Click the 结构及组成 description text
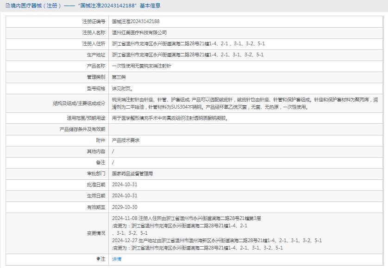The width and height of the screenshot is (388, 268). click(x=245, y=103)
